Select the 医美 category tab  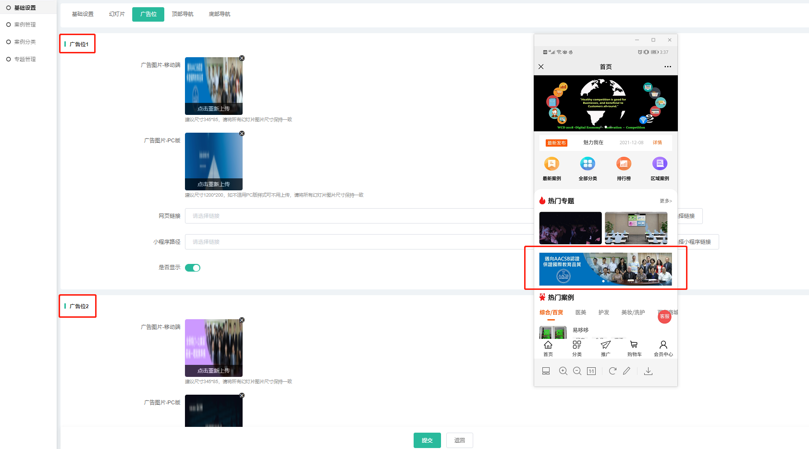click(581, 313)
